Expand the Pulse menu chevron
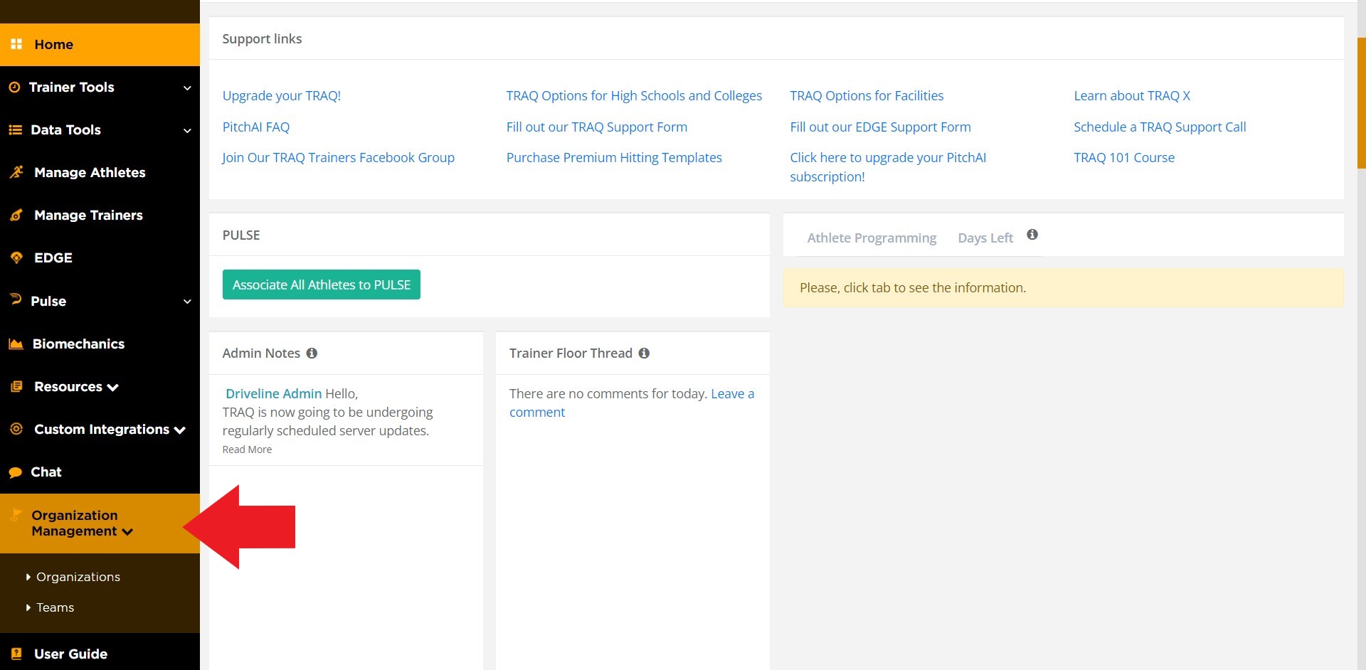The width and height of the screenshot is (1366, 670). click(x=187, y=302)
